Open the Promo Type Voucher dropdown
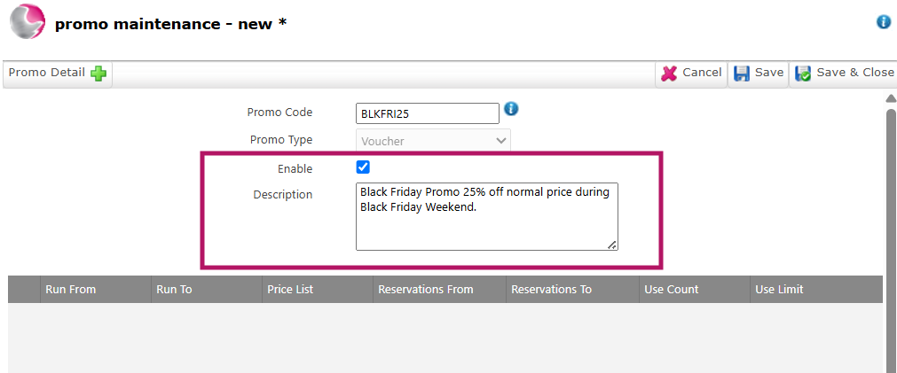Screen dimensions: 897x373 (433, 141)
